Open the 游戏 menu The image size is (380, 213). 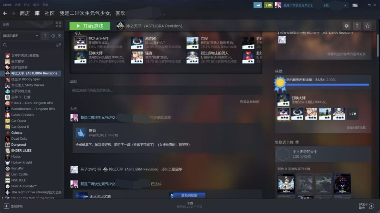pos(36,5)
